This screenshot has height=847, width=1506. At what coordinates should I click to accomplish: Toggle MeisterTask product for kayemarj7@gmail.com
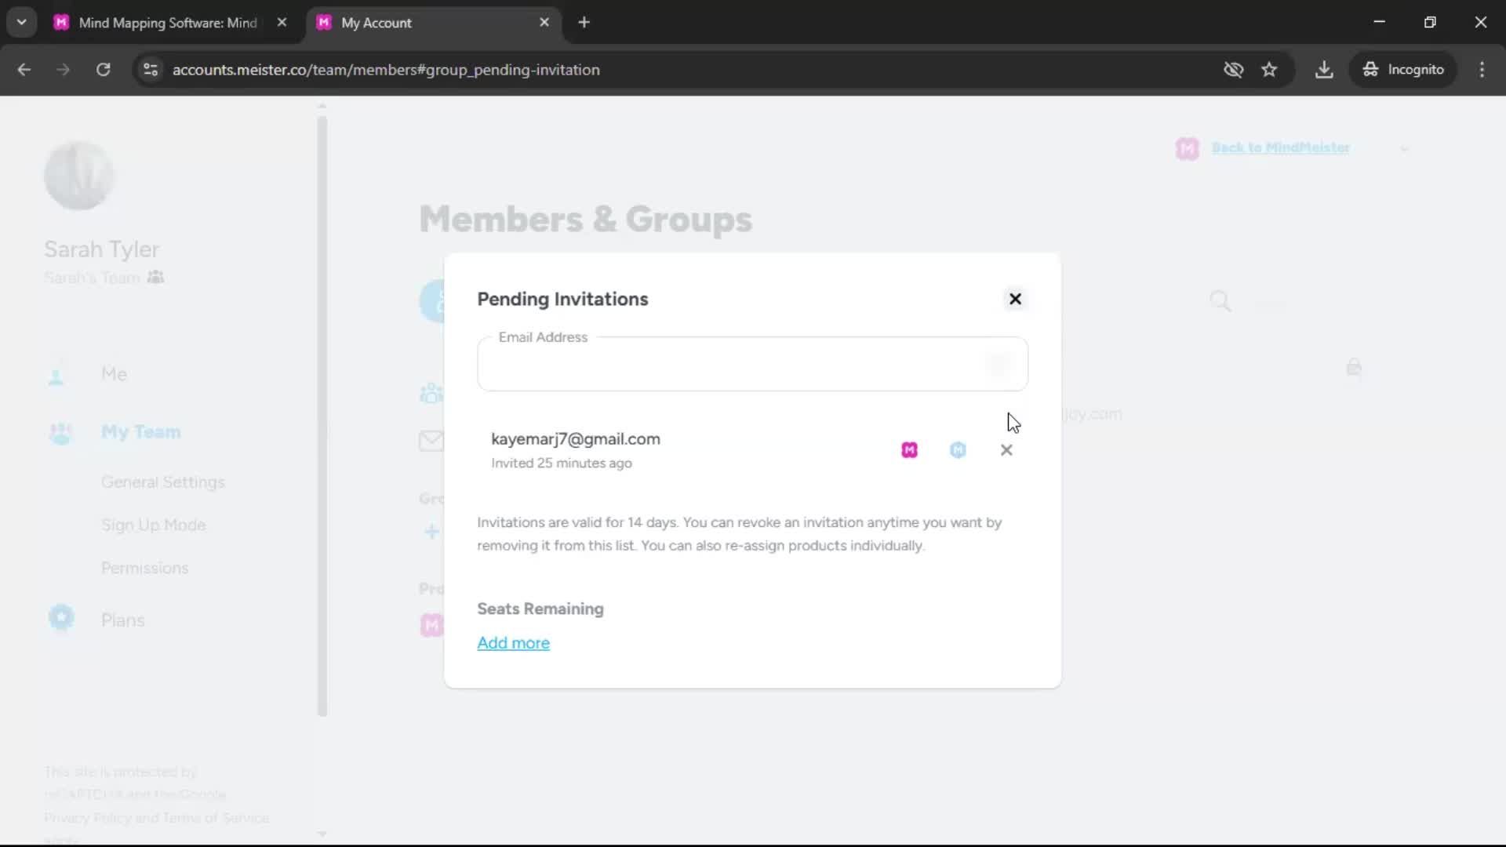click(958, 450)
